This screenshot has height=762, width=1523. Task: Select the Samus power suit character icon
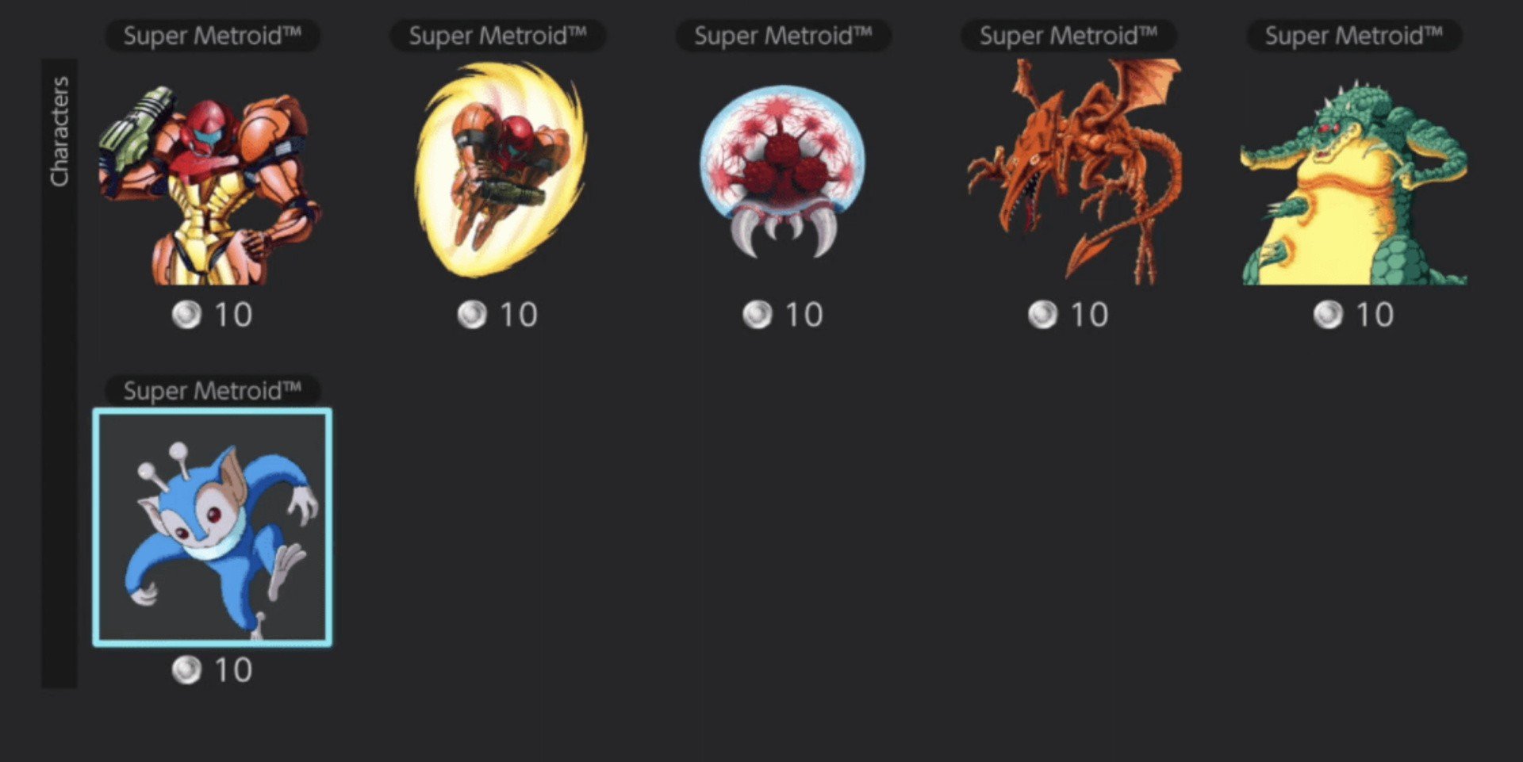pos(211,185)
